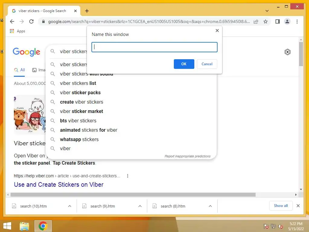Close the downloads bar

[x=298, y=206]
